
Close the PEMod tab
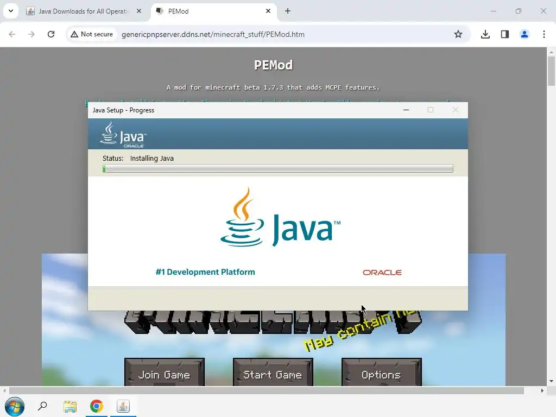click(x=268, y=11)
